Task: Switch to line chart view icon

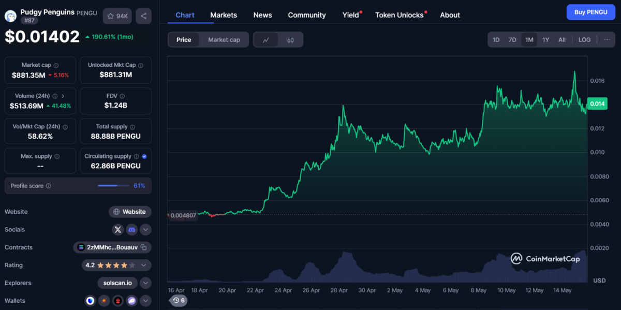Action: (x=266, y=40)
